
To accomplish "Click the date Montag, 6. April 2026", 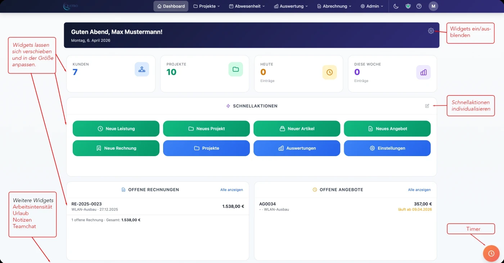I will pyautogui.click(x=91, y=41).
